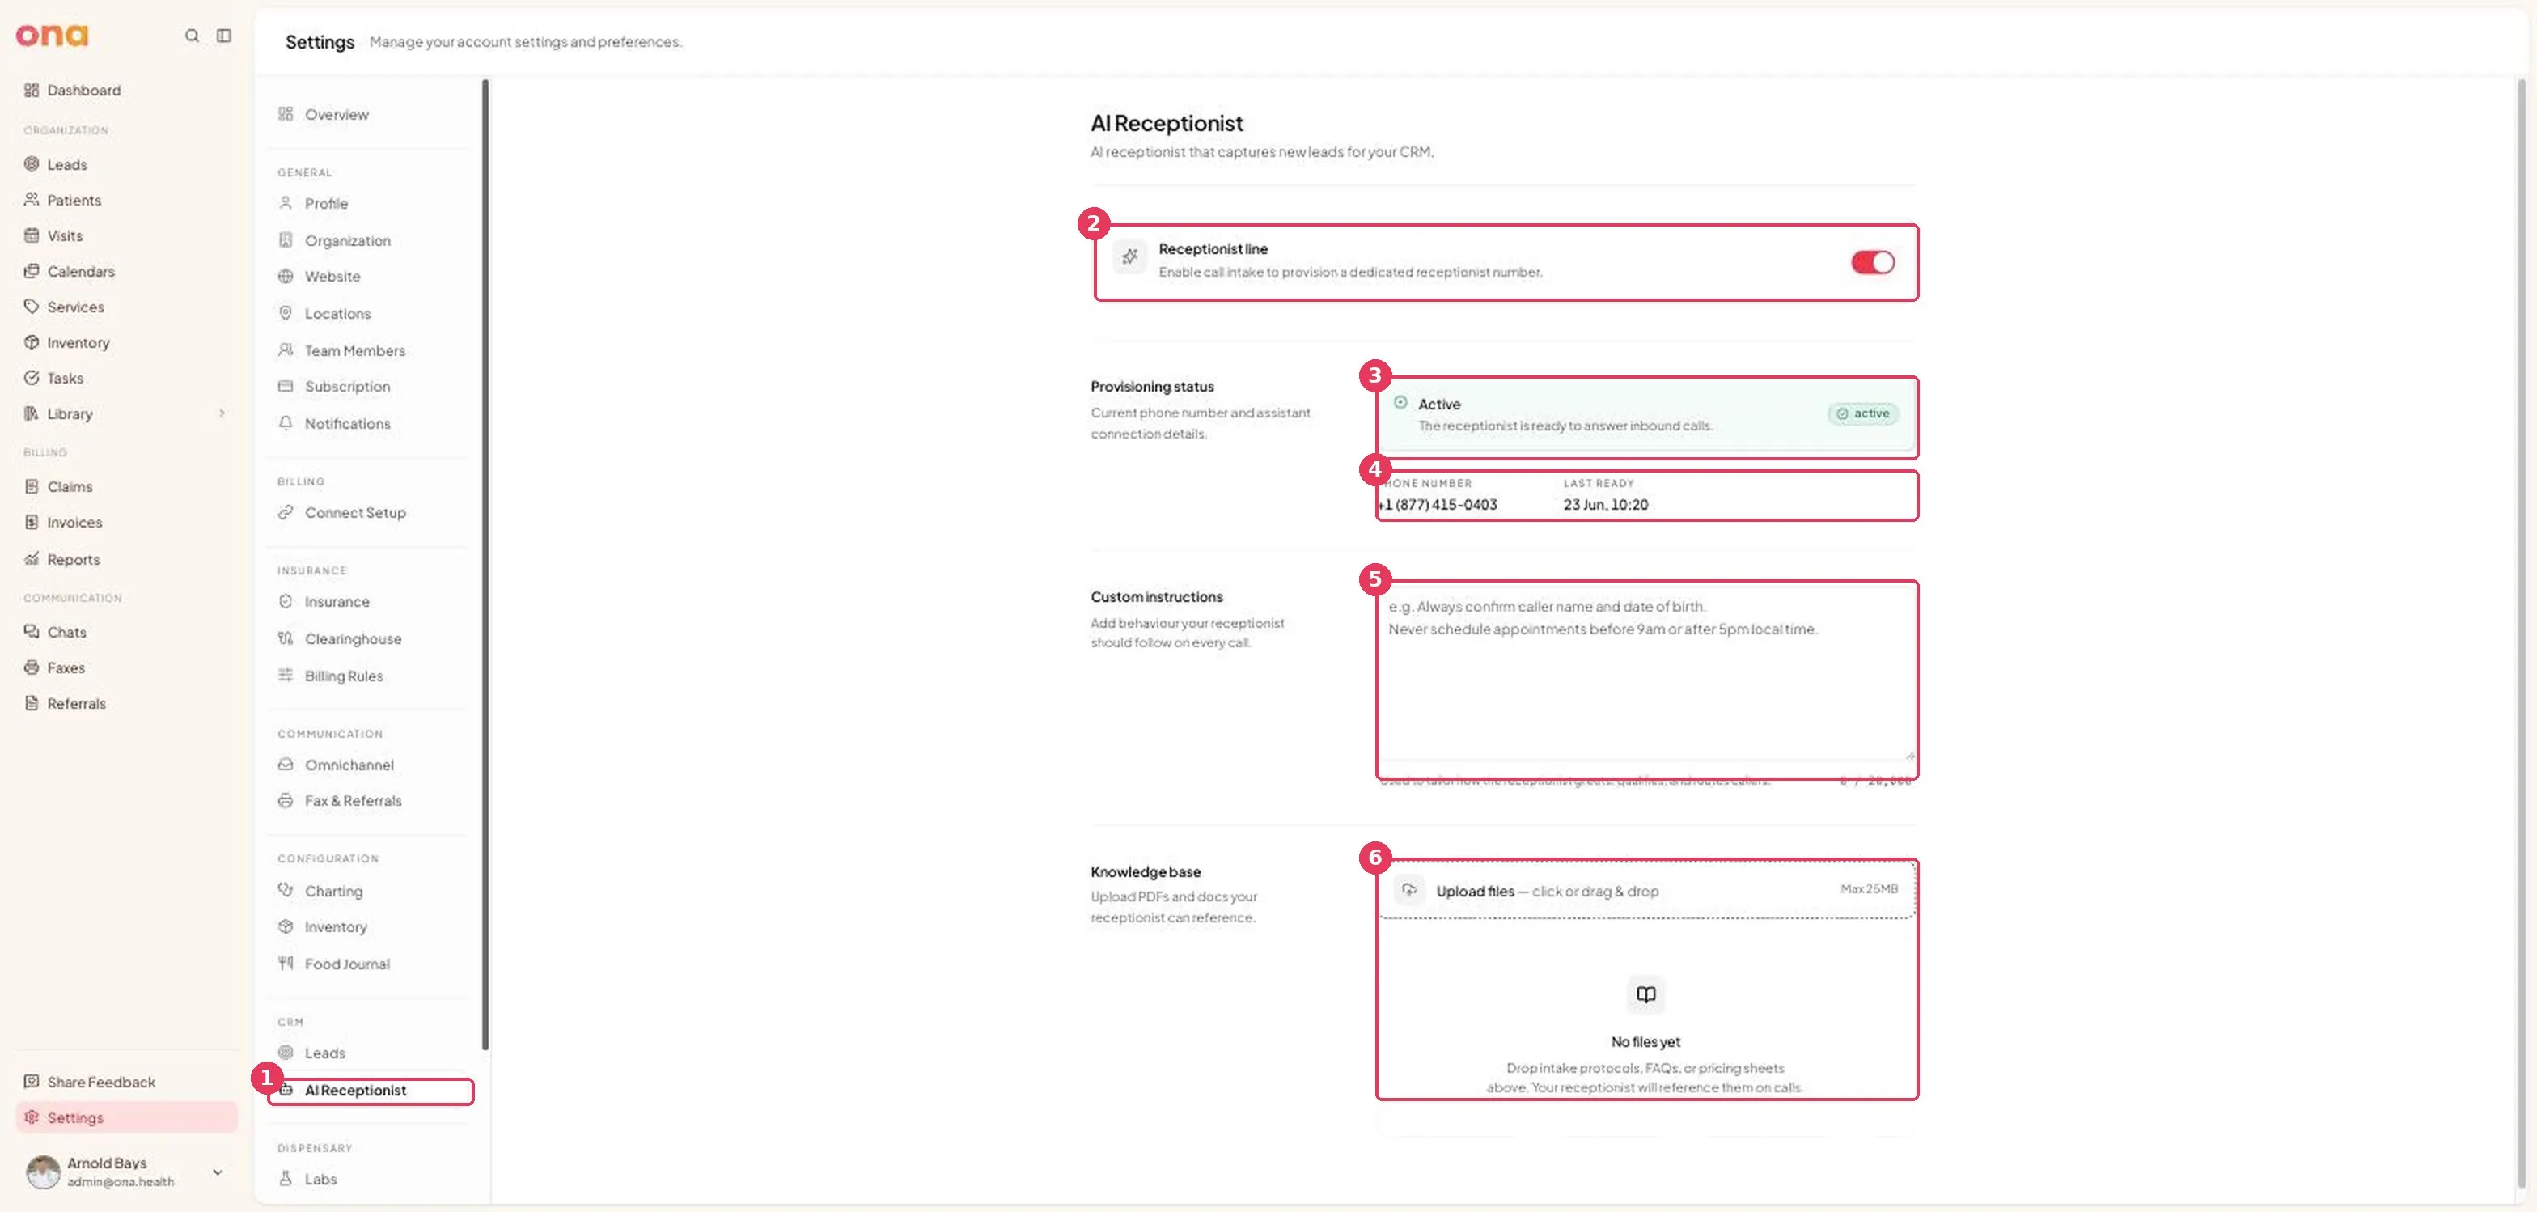Open Inventory under Configuration settings
The height and width of the screenshot is (1212, 2537).
pyautogui.click(x=335, y=927)
